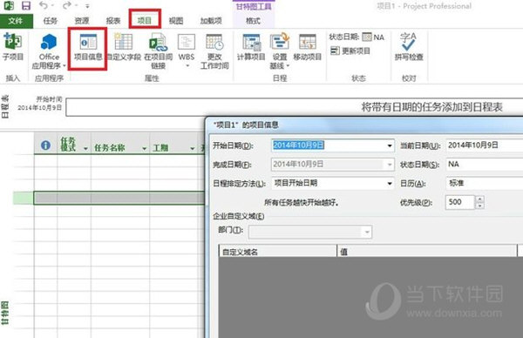523x338 pixels.
Task: Click the 甘特图 view label on sidebar
Action: 4,313
